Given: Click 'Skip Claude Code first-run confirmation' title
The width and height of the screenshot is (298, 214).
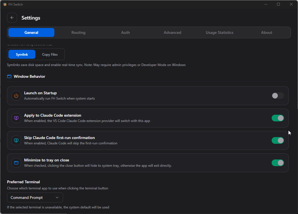Looking at the screenshot, I should tap(59, 138).
